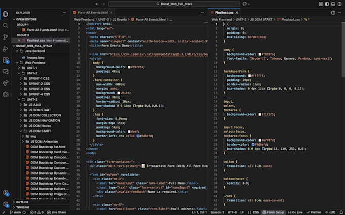Open the Bootstrap CDN link in line 8
Image resolution: width=345 pixels, height=215 pixels.
pyautogui.click(x=159, y=54)
